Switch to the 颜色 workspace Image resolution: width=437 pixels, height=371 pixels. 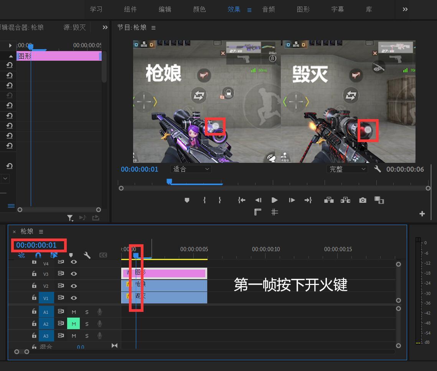tap(200, 9)
